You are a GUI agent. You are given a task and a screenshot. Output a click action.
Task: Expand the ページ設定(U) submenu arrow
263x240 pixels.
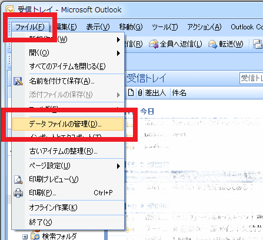tap(118, 166)
